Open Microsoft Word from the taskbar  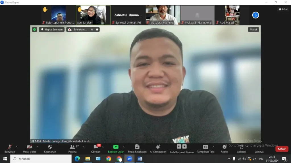(140, 159)
